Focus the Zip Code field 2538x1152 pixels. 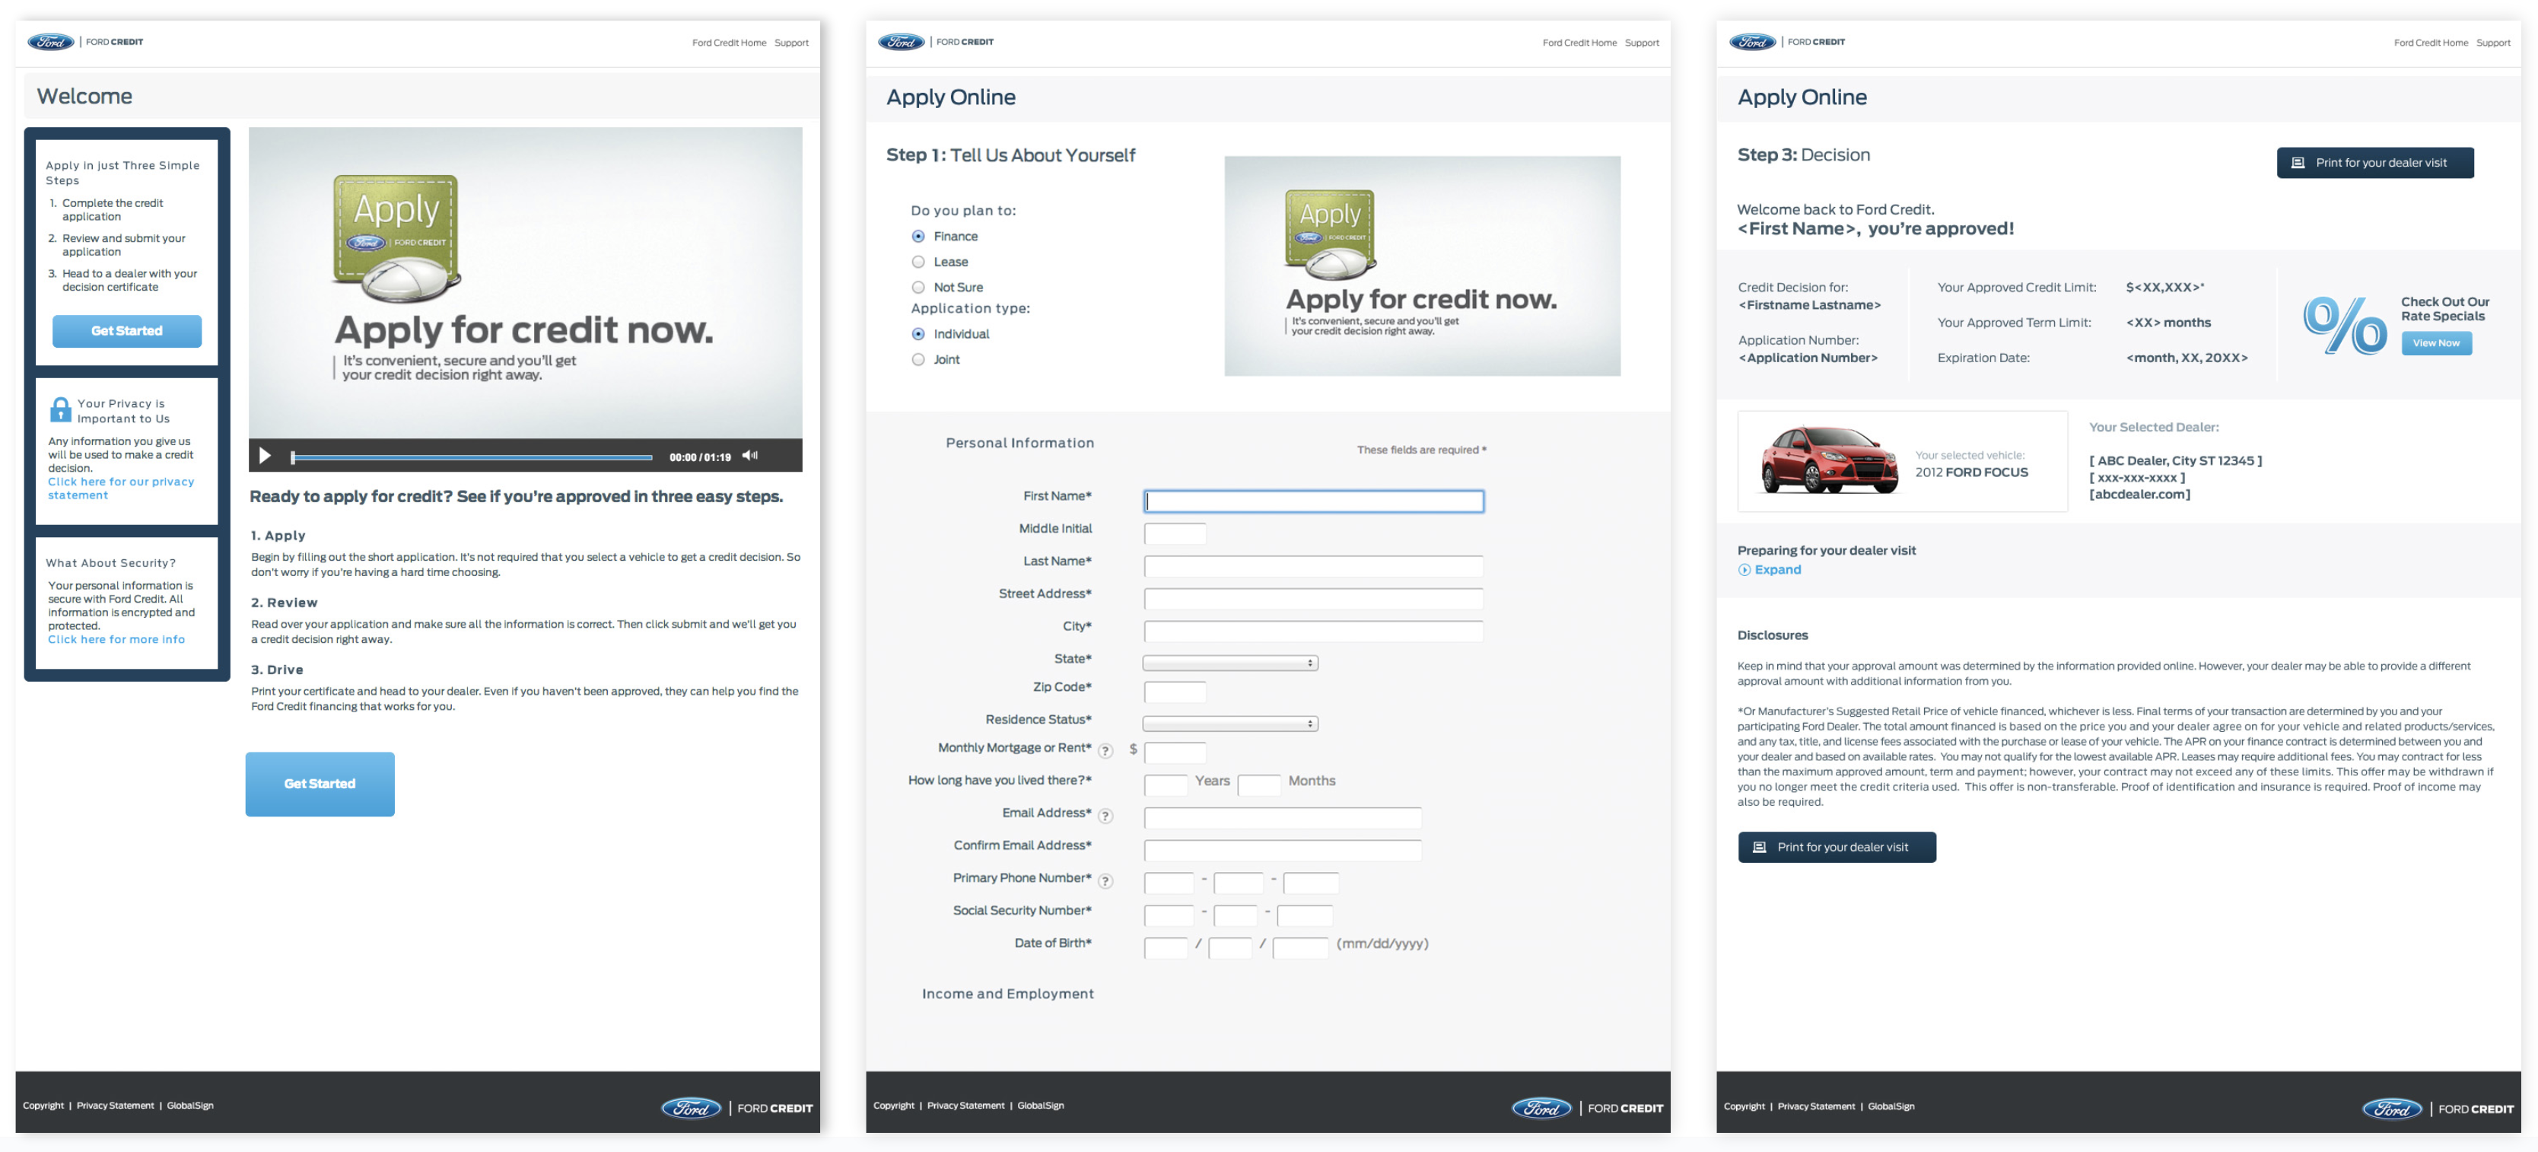[1175, 692]
